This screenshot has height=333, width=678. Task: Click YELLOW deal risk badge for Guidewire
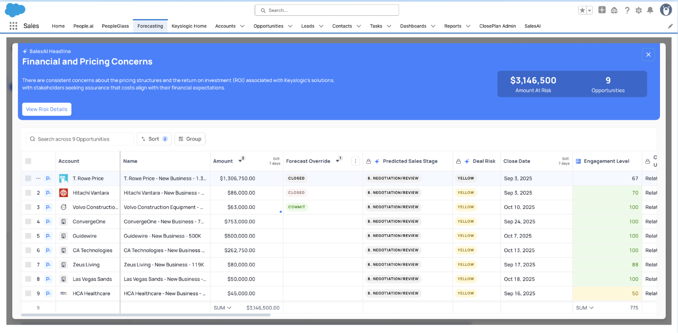coord(465,236)
